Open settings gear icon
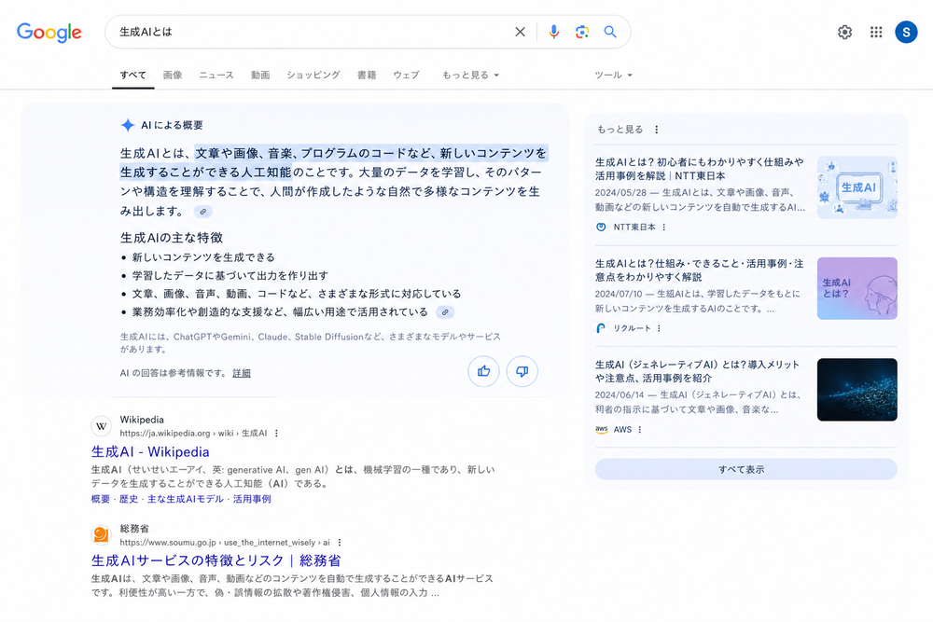Image resolution: width=933 pixels, height=622 pixels. 845,32
